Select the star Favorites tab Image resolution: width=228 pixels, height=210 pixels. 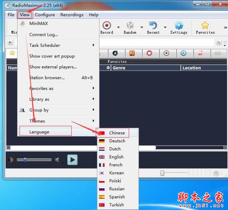pos(12,53)
